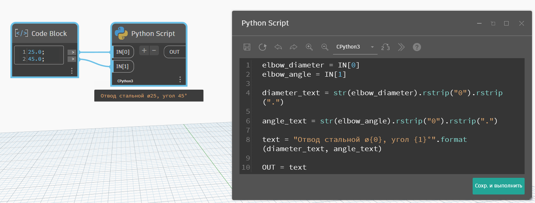
Task: Click the OUT = text code line
Action: click(284, 167)
